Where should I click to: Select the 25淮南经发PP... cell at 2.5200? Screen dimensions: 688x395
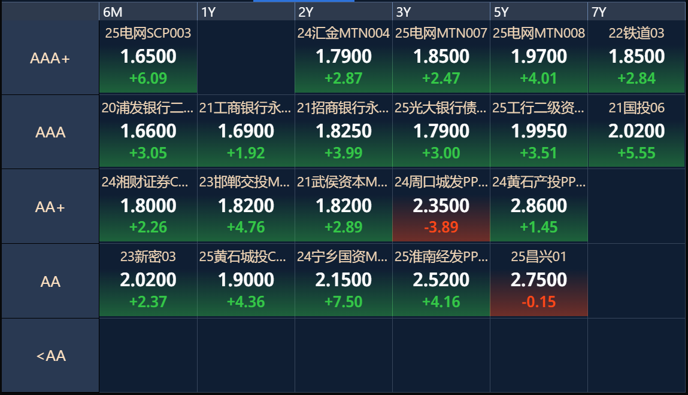[x=441, y=280]
